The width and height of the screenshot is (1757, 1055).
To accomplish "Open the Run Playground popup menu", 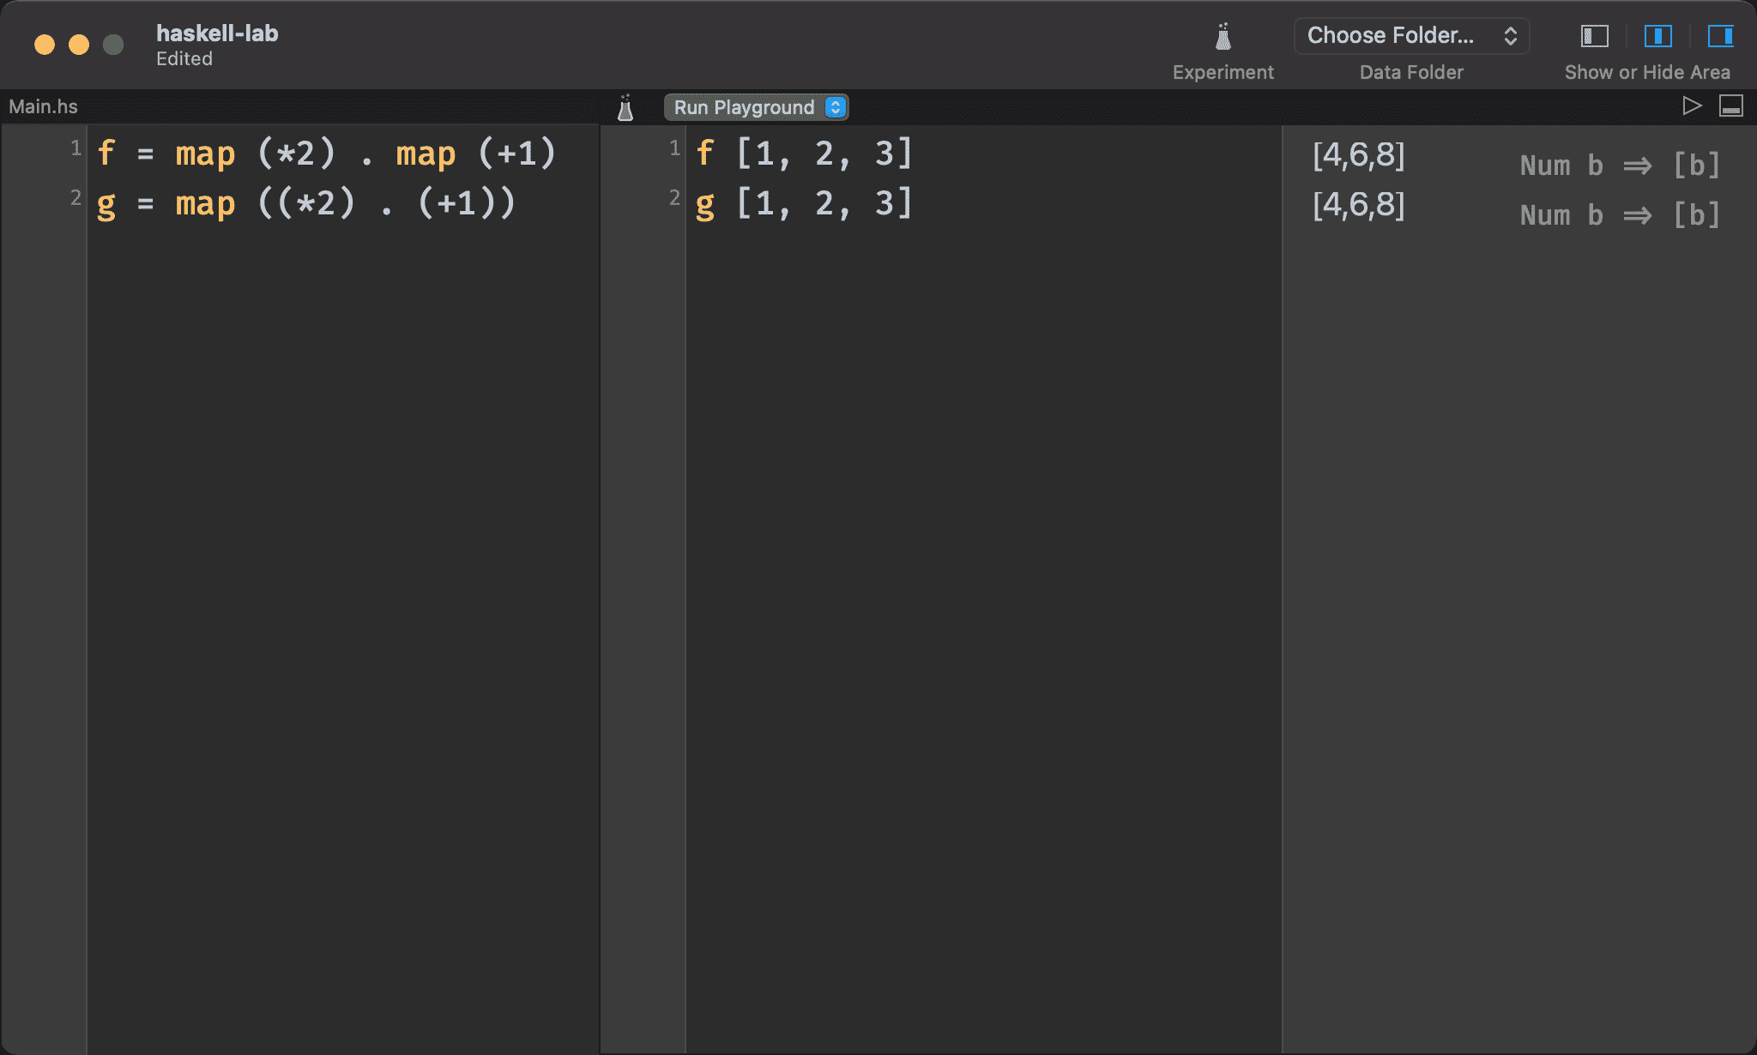I will [x=756, y=107].
